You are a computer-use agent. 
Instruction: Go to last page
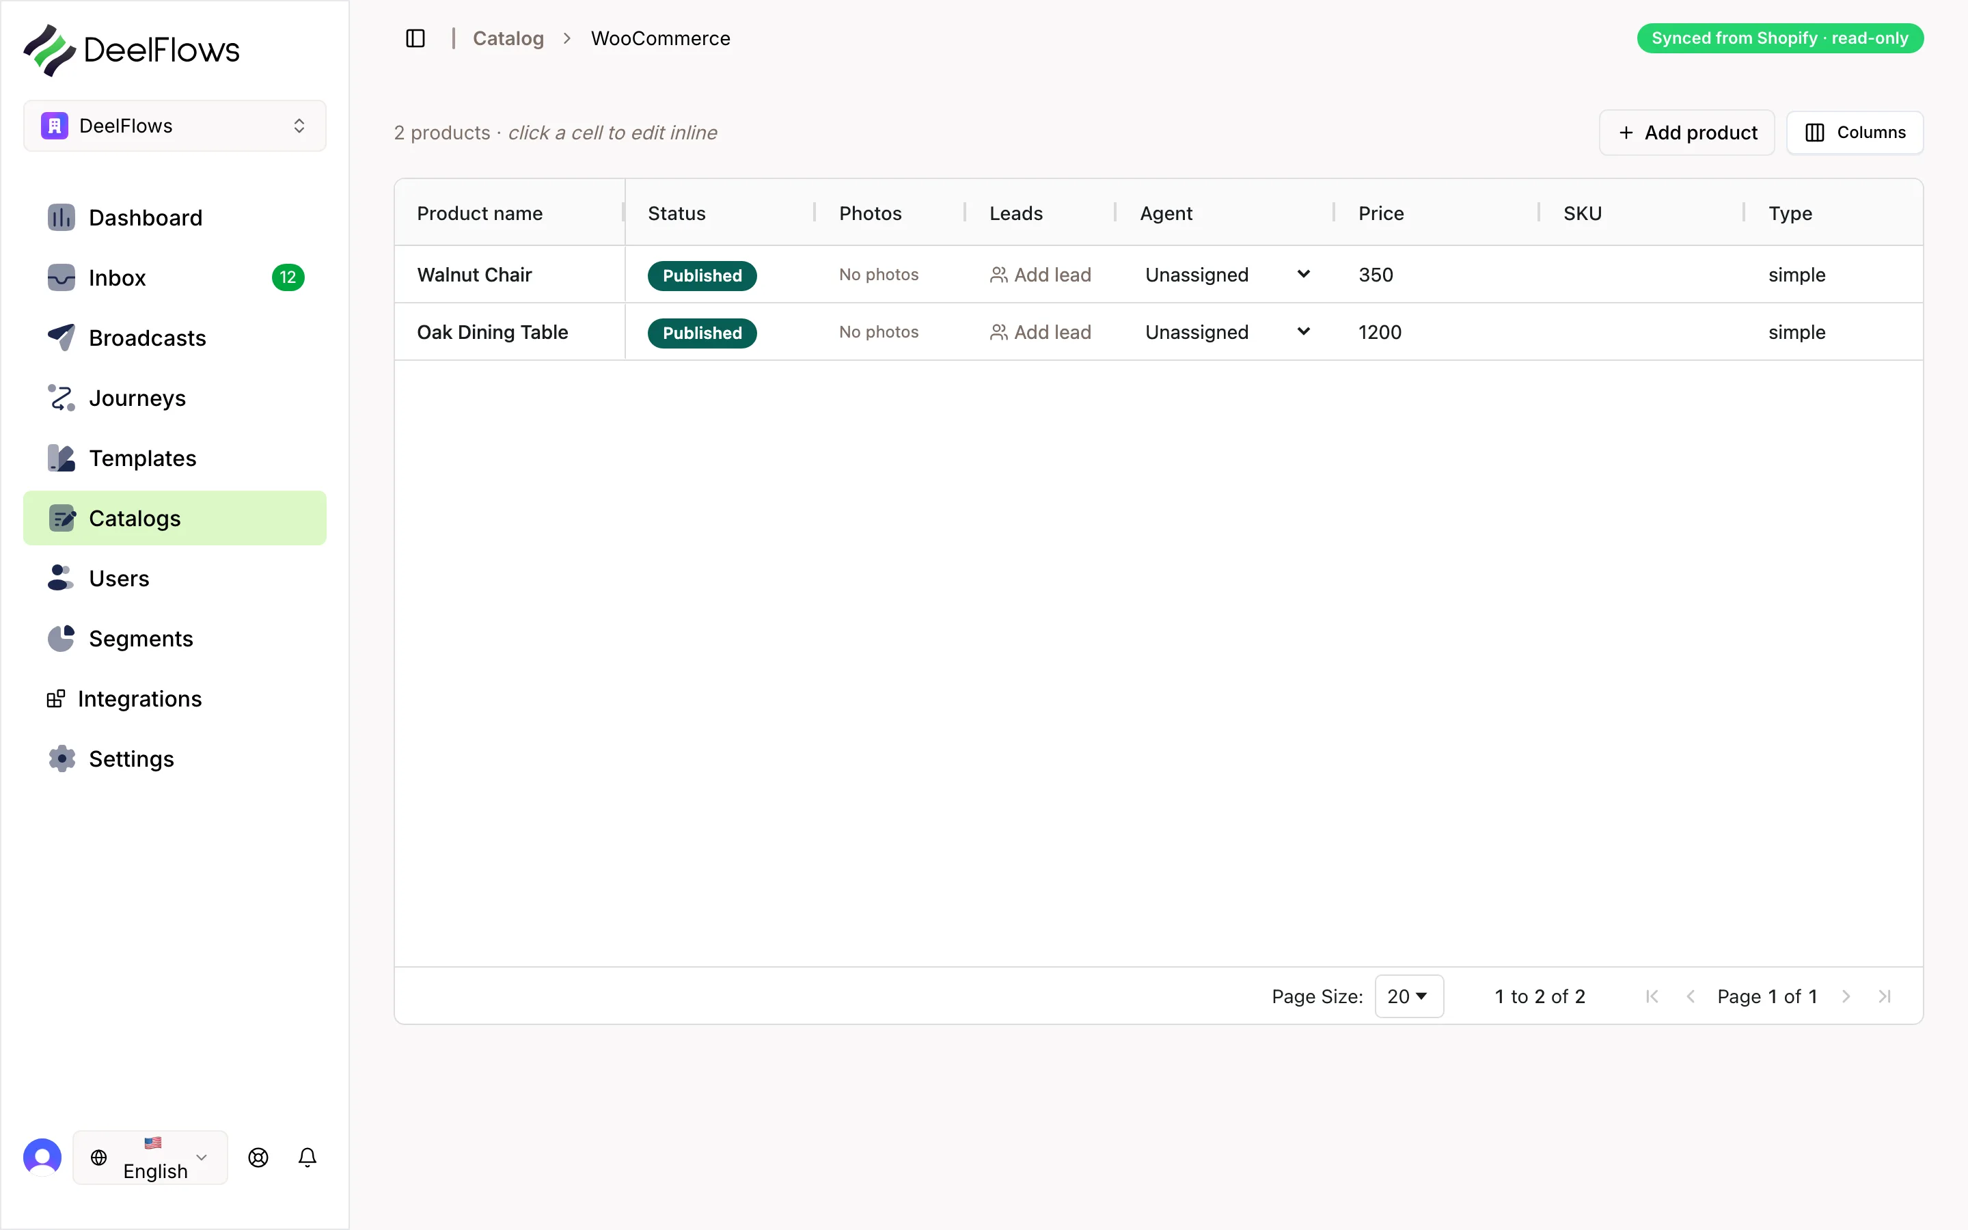[x=1885, y=996]
